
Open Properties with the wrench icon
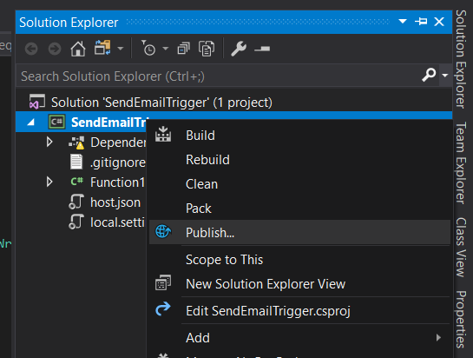[x=239, y=49]
